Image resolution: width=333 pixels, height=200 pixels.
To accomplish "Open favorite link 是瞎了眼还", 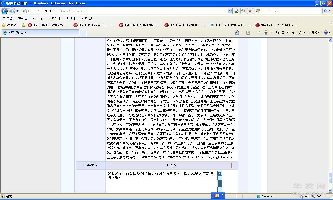I will click(139, 25).
